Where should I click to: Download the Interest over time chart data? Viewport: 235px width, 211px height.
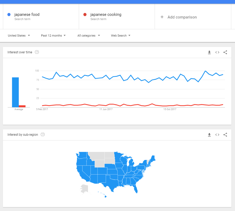[209, 52]
